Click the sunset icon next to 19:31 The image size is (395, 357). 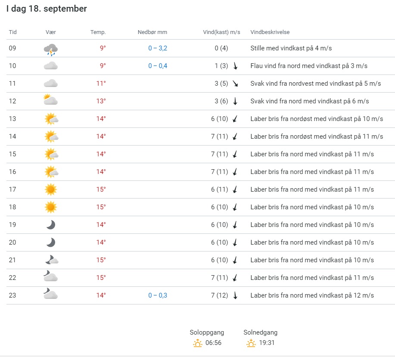(x=251, y=343)
